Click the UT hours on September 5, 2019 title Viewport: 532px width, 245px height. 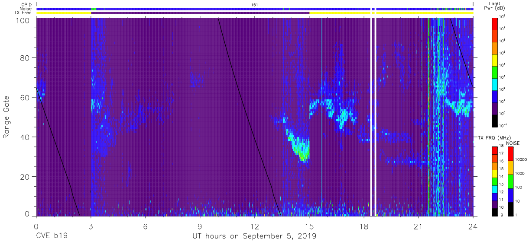254,236
